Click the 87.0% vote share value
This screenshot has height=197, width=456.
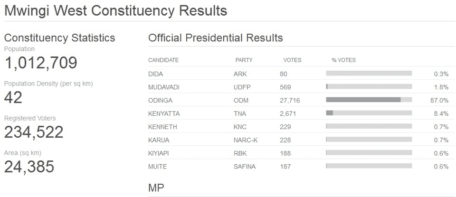pos(441,100)
